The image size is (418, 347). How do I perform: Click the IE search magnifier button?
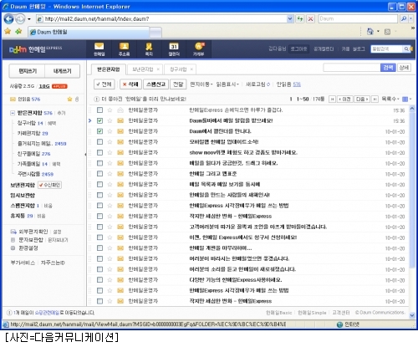point(404,19)
